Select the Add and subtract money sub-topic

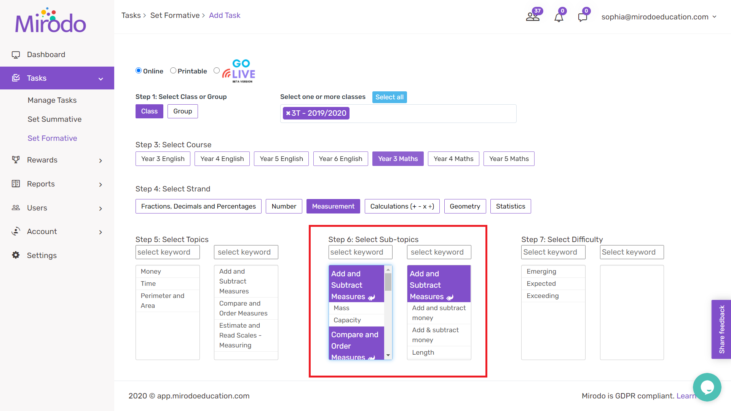tap(439, 313)
